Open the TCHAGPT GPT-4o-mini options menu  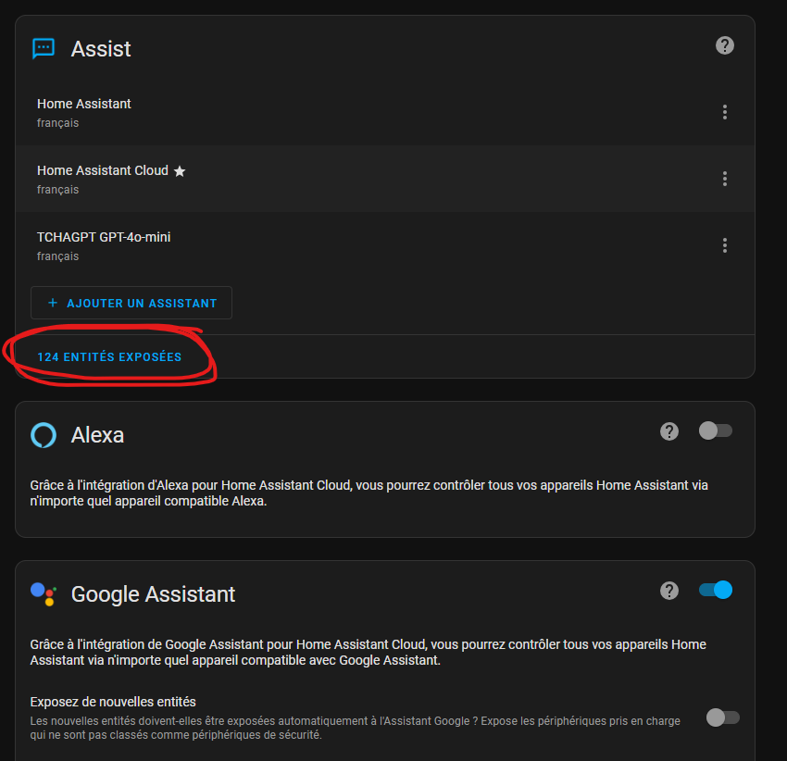tap(725, 245)
